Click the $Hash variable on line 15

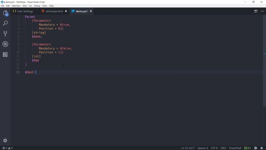coord(30,72)
